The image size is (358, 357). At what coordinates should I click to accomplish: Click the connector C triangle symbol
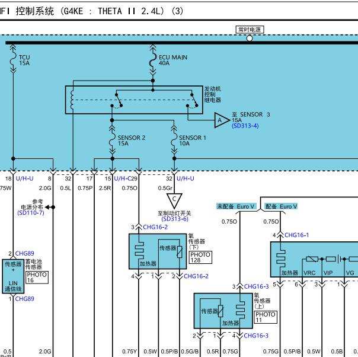coord(174,200)
